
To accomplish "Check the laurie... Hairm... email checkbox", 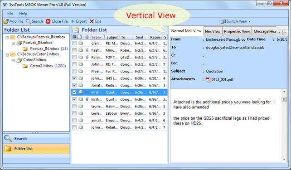I will point(74,106).
